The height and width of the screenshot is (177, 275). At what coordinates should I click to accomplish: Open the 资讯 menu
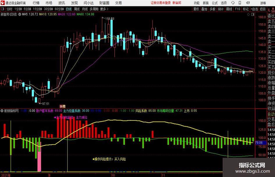[61, 3]
